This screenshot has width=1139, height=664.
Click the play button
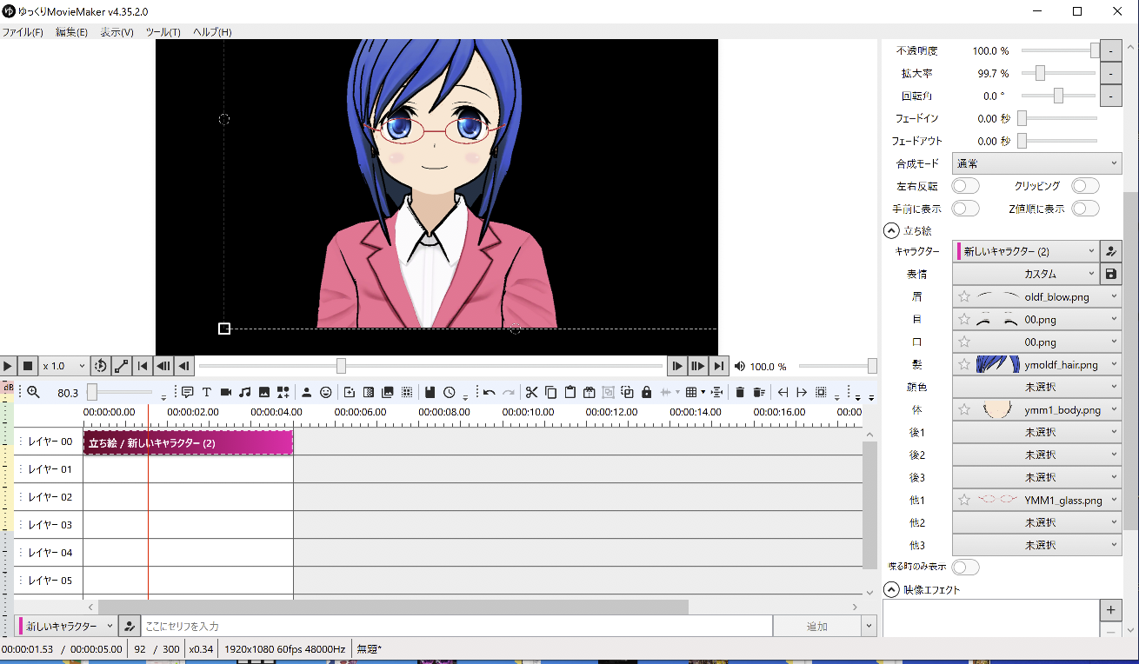tap(8, 366)
